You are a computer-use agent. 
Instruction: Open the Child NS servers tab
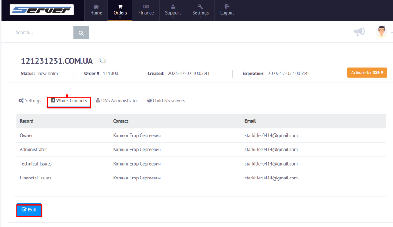[166, 101]
